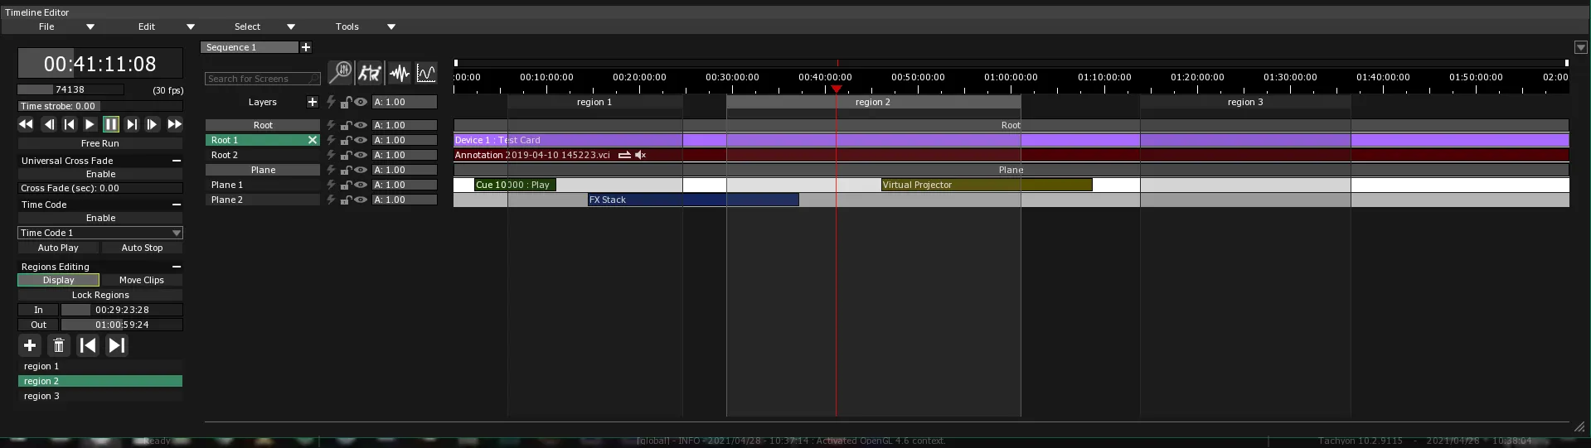Add a new region with plus button

30,345
